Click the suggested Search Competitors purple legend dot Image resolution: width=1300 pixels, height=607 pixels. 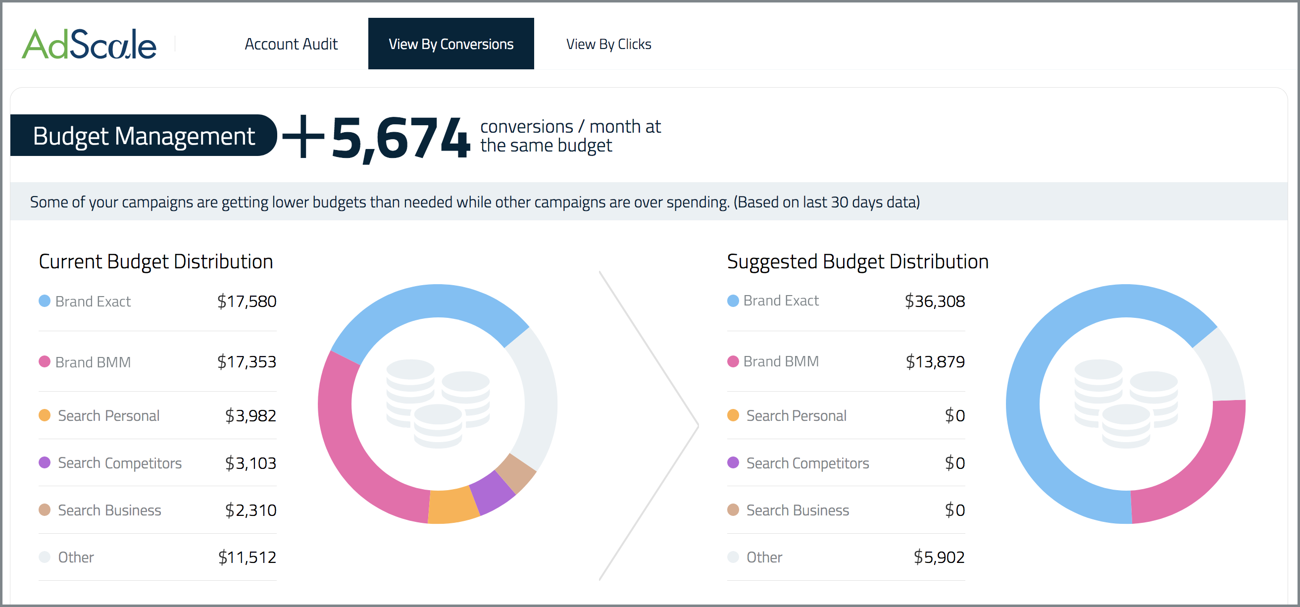[x=733, y=463]
